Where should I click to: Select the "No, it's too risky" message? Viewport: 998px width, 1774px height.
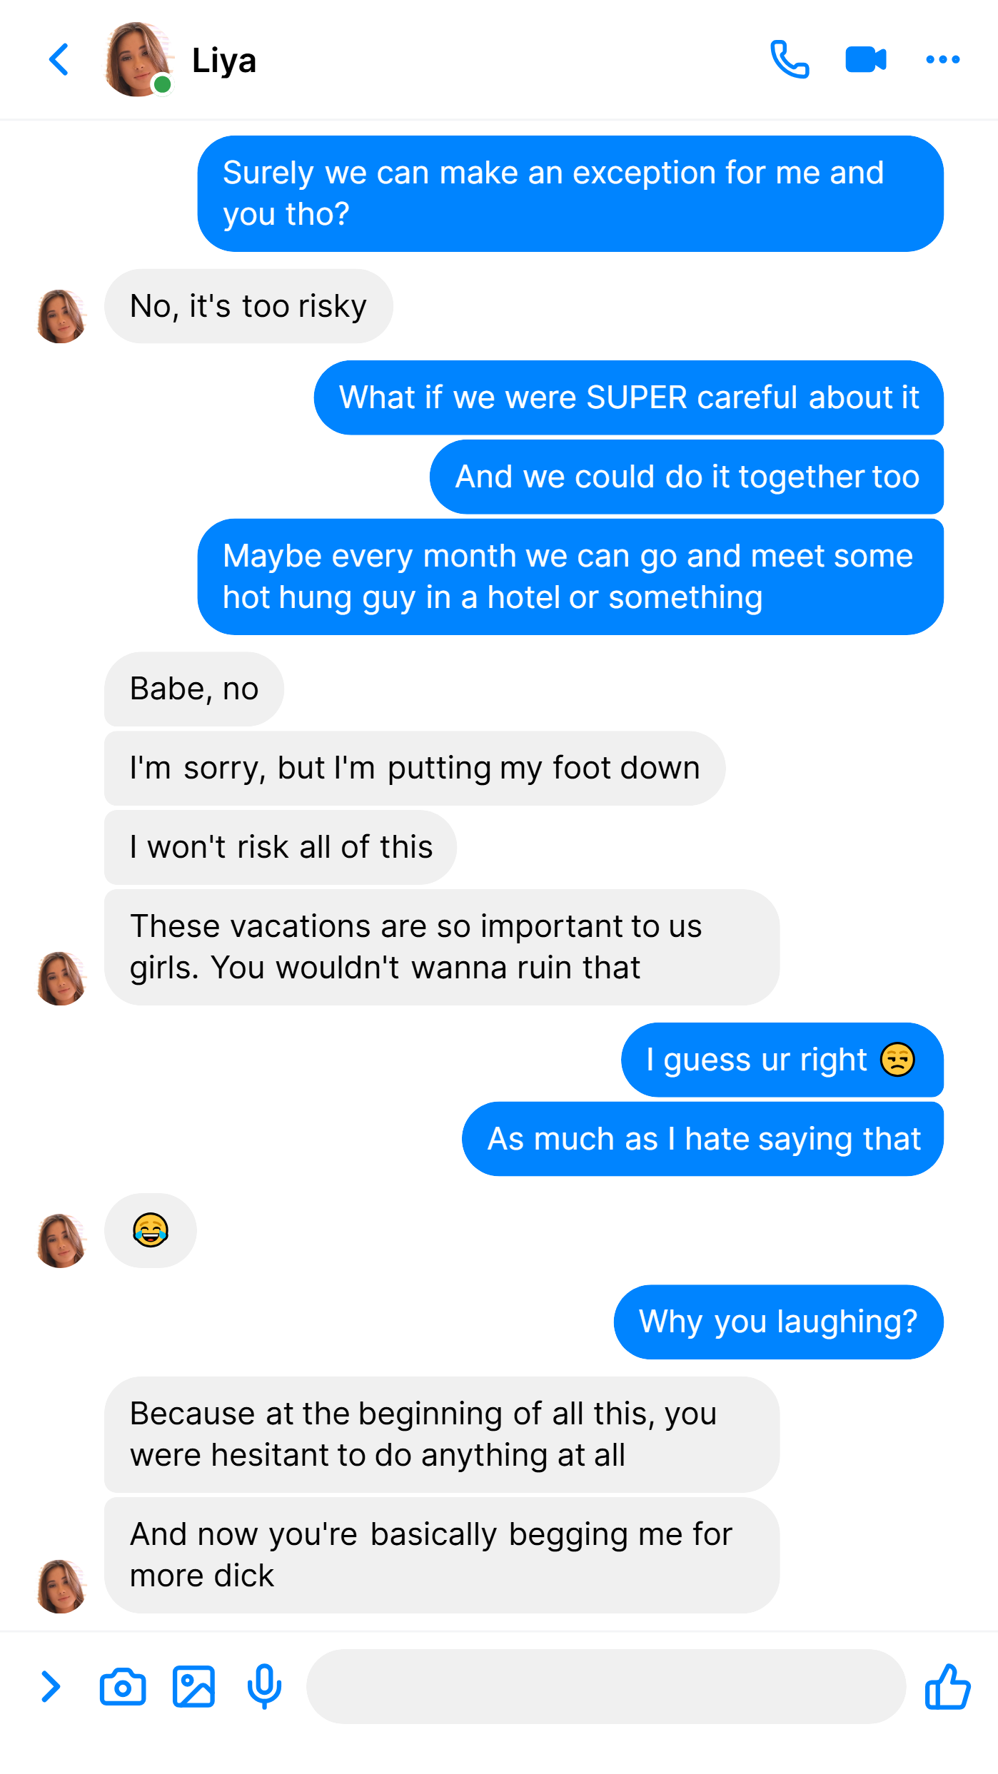coord(248,306)
